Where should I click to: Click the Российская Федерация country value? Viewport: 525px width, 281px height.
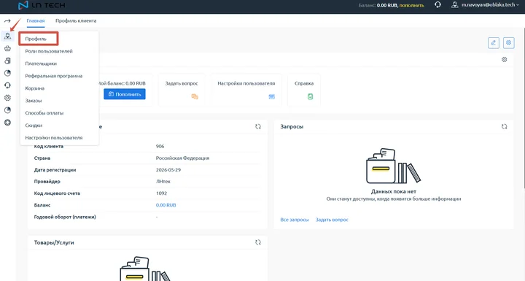[182, 158]
